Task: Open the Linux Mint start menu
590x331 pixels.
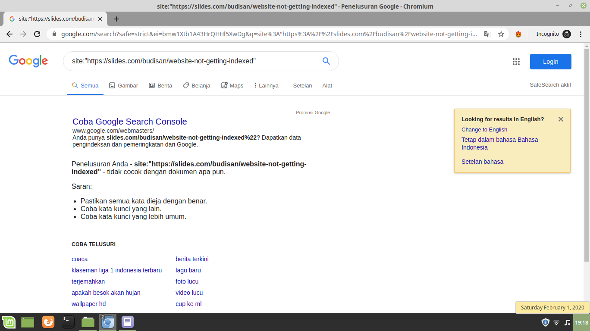Action: click(x=9, y=322)
